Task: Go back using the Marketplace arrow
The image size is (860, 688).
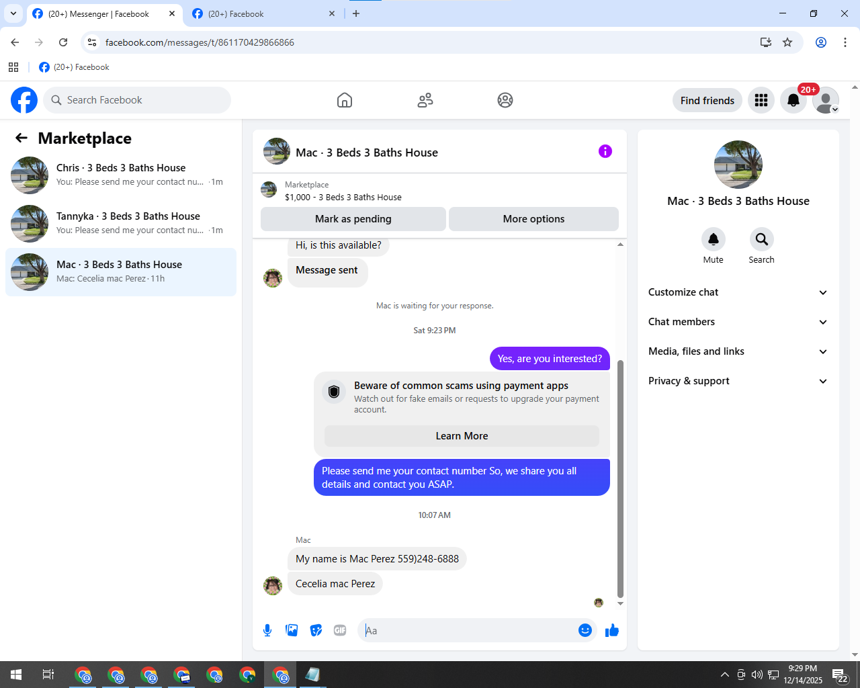Action: (x=21, y=138)
